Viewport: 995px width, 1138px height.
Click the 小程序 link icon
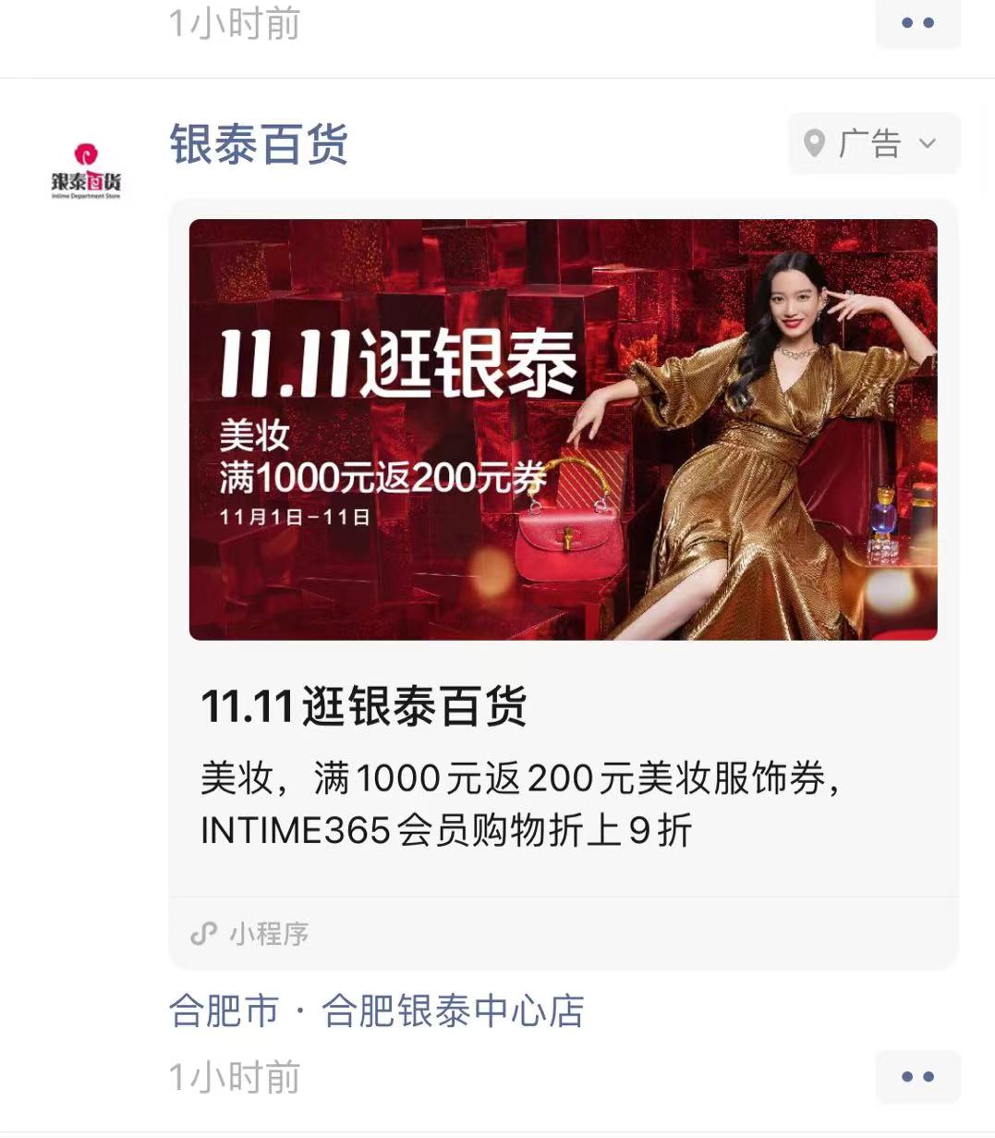pyautogui.click(x=203, y=934)
